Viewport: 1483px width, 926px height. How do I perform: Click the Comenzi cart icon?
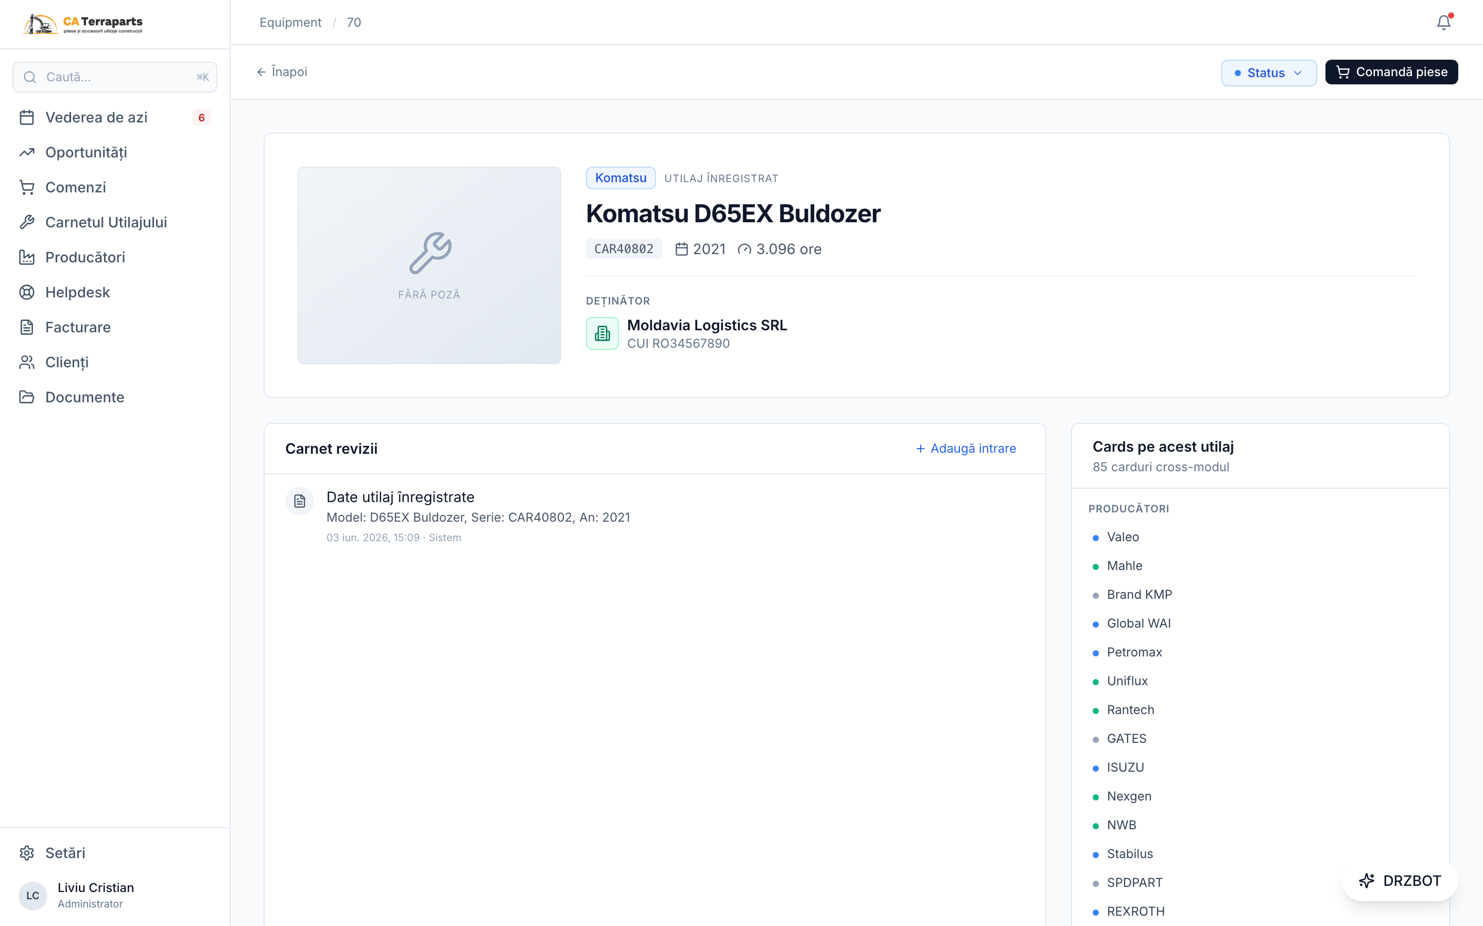click(26, 187)
